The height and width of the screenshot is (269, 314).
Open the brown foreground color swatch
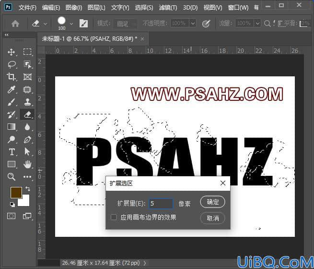16,192
